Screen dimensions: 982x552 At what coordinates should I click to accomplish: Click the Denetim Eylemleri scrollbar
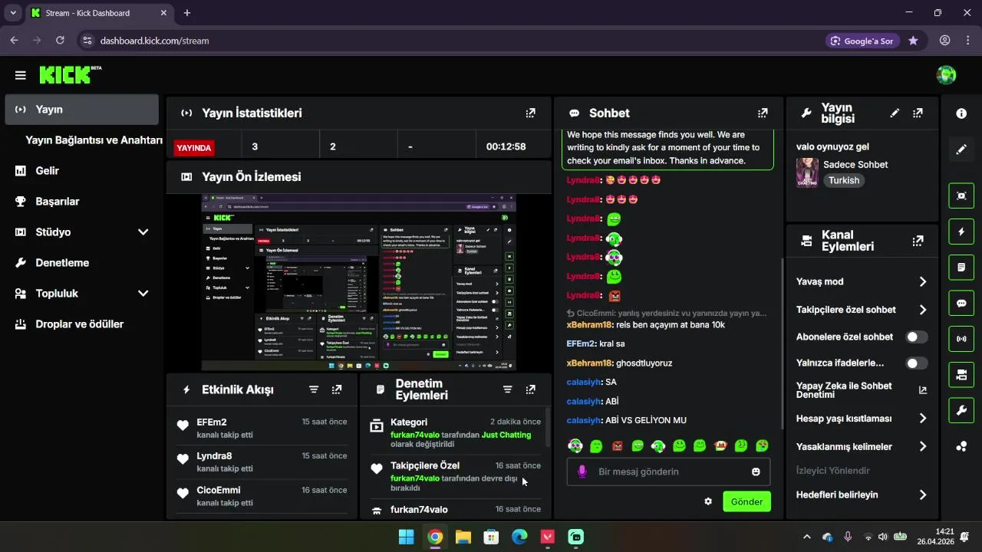tap(548, 428)
